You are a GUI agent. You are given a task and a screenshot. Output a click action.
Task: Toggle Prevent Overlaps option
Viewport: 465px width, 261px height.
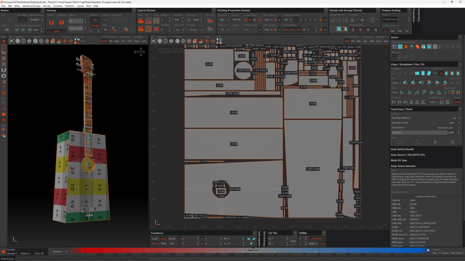(x=95, y=26)
